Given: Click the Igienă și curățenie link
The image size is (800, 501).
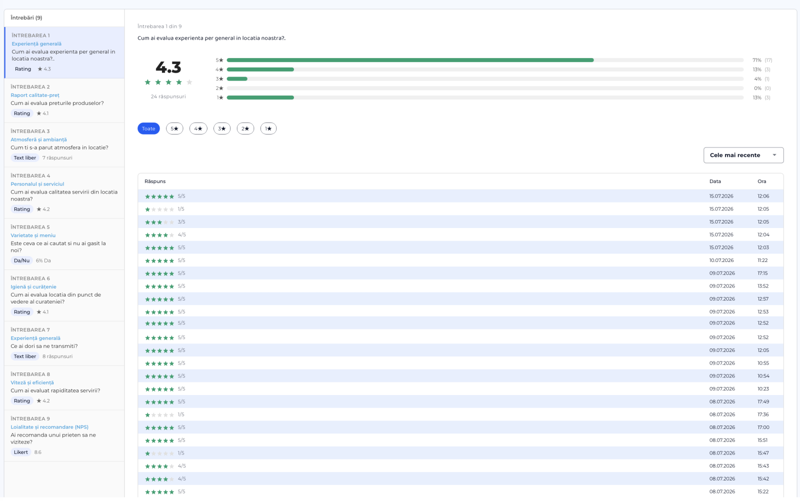Looking at the screenshot, I should [x=33, y=287].
